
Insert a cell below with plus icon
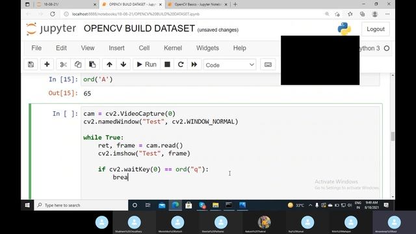[47, 64]
